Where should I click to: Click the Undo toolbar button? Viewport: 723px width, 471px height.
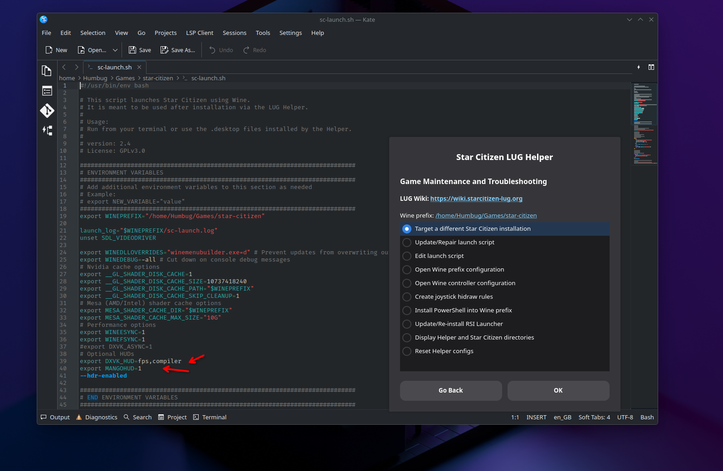[x=221, y=50]
